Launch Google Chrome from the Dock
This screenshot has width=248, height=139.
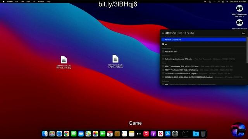pyautogui.click(x=66, y=134)
